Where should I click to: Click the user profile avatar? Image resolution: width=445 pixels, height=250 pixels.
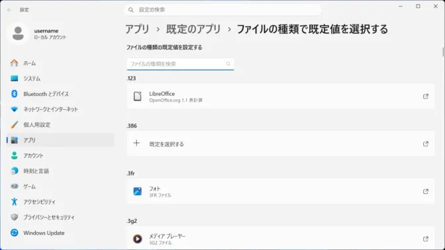coord(18,34)
